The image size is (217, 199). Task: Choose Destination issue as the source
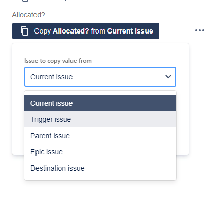point(100,168)
